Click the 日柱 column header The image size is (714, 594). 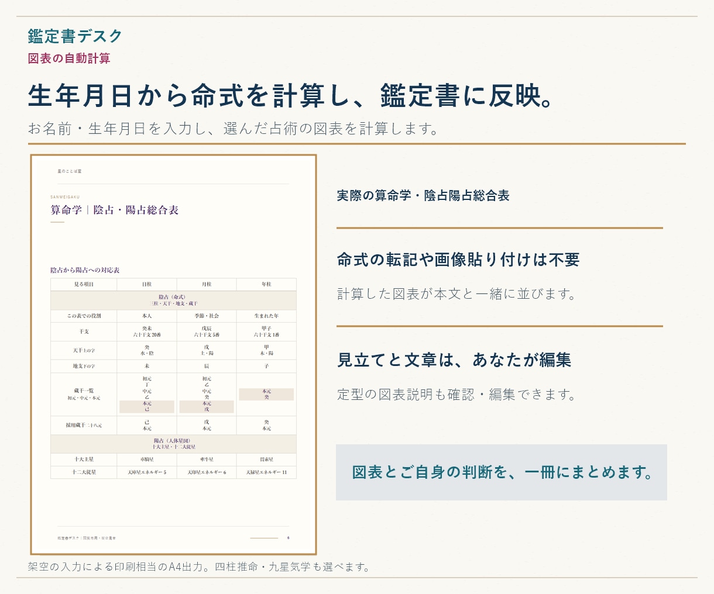(x=147, y=284)
